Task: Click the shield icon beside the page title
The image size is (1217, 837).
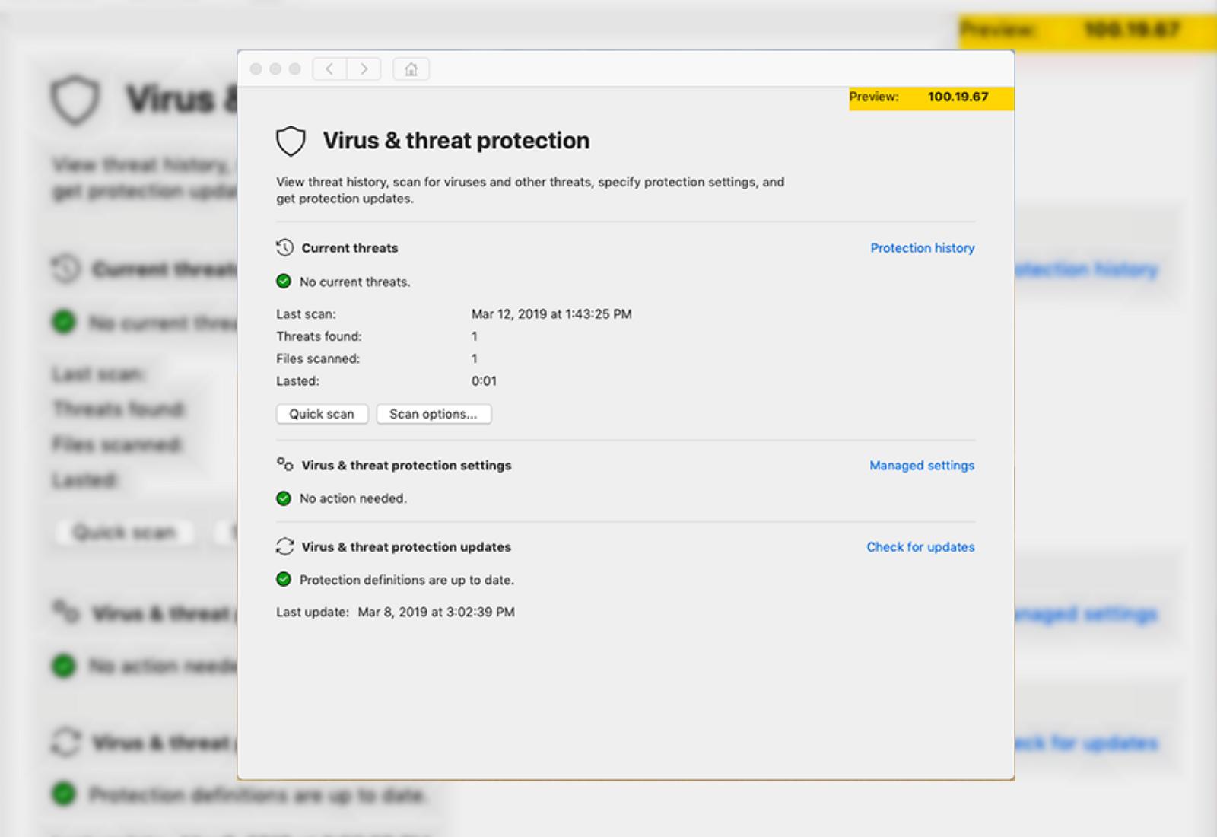Action: pos(291,142)
